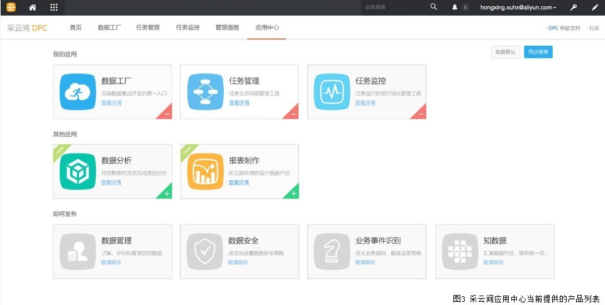Remove 任务监控 with red minus corner
This screenshot has height=305, width=605.
coord(421,114)
